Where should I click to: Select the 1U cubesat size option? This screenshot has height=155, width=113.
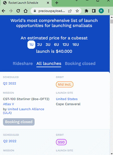tap(31, 45)
